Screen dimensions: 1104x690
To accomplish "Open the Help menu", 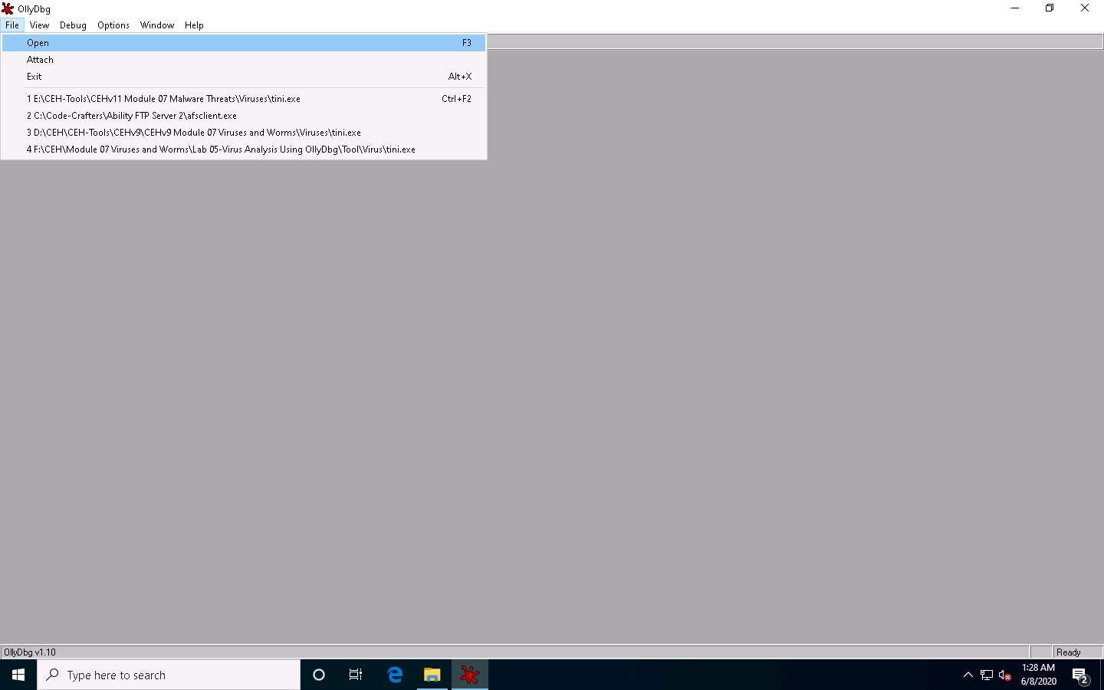I will tap(194, 25).
